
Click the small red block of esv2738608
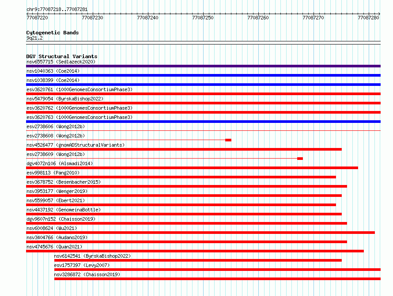[x=228, y=140]
